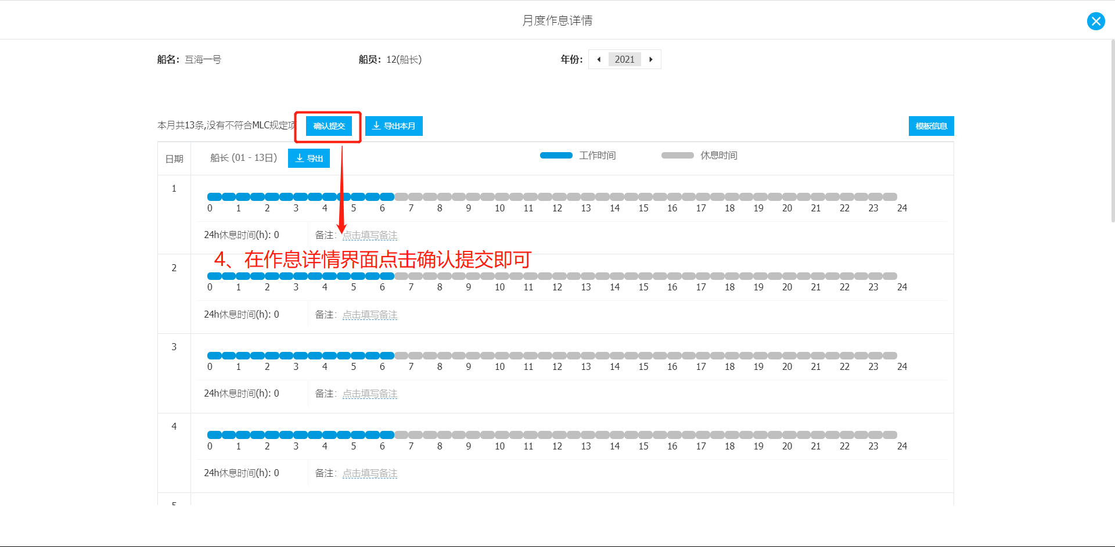Select the last rest segment on day 3's timeline

(890, 355)
